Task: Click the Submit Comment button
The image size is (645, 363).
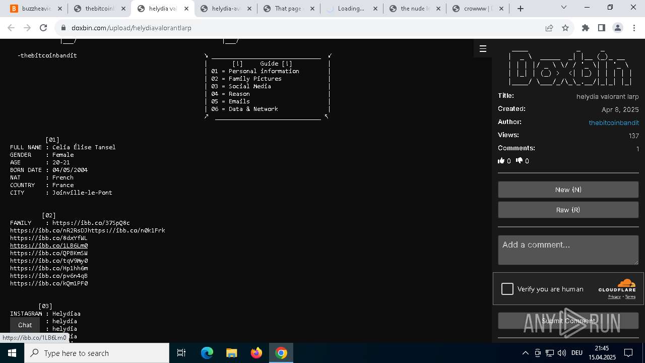Action: tap(568, 321)
